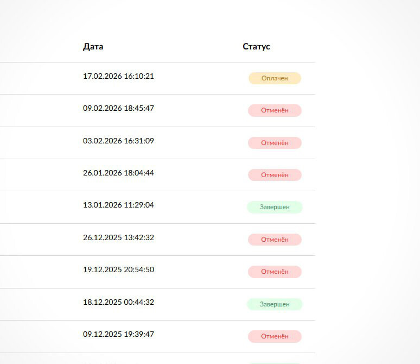Select Отменён badge for 26.01.2026 order

coord(275,175)
